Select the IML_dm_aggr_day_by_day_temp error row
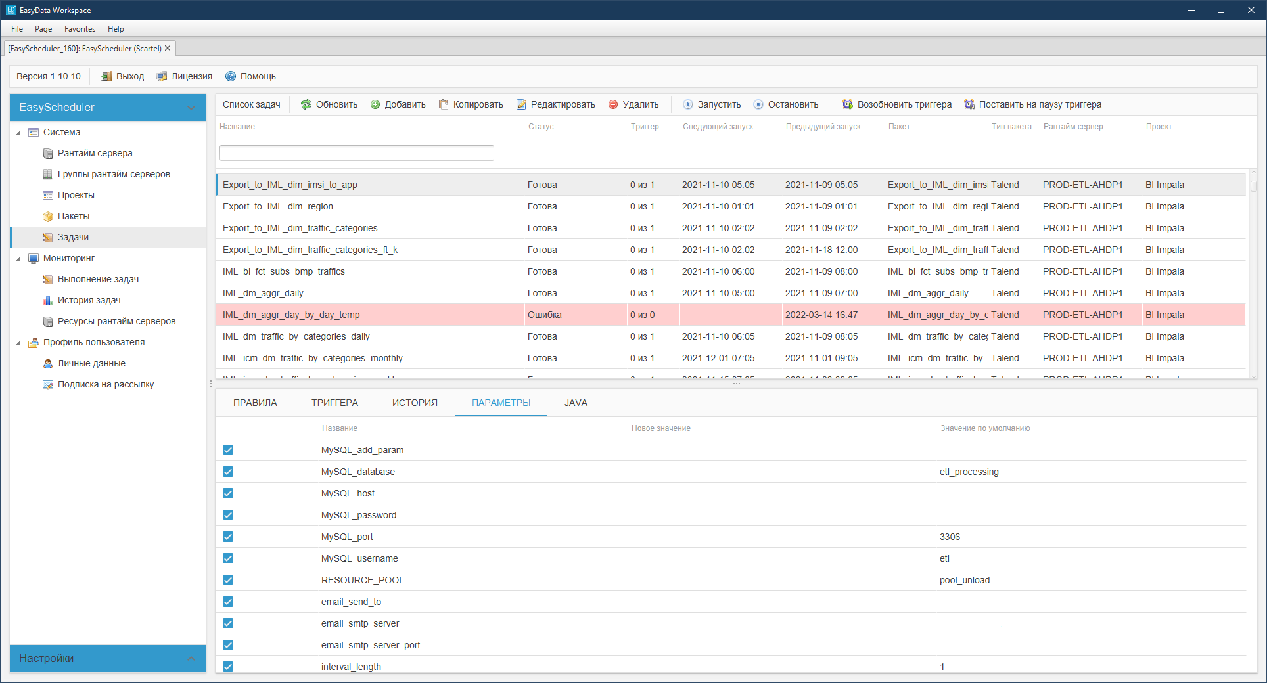1267x683 pixels. (731, 315)
